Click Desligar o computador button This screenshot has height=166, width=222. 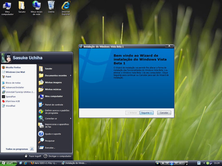click(x=58, y=156)
